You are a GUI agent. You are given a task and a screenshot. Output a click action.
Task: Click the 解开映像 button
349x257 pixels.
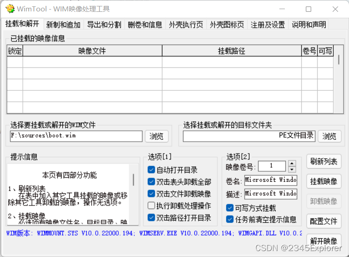tap(324, 241)
